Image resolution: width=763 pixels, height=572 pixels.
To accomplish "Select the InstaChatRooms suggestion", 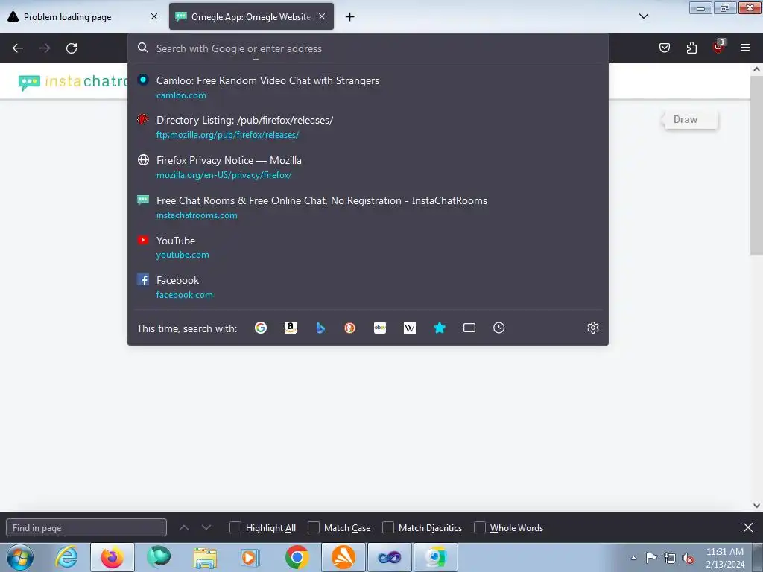I will pos(368,208).
